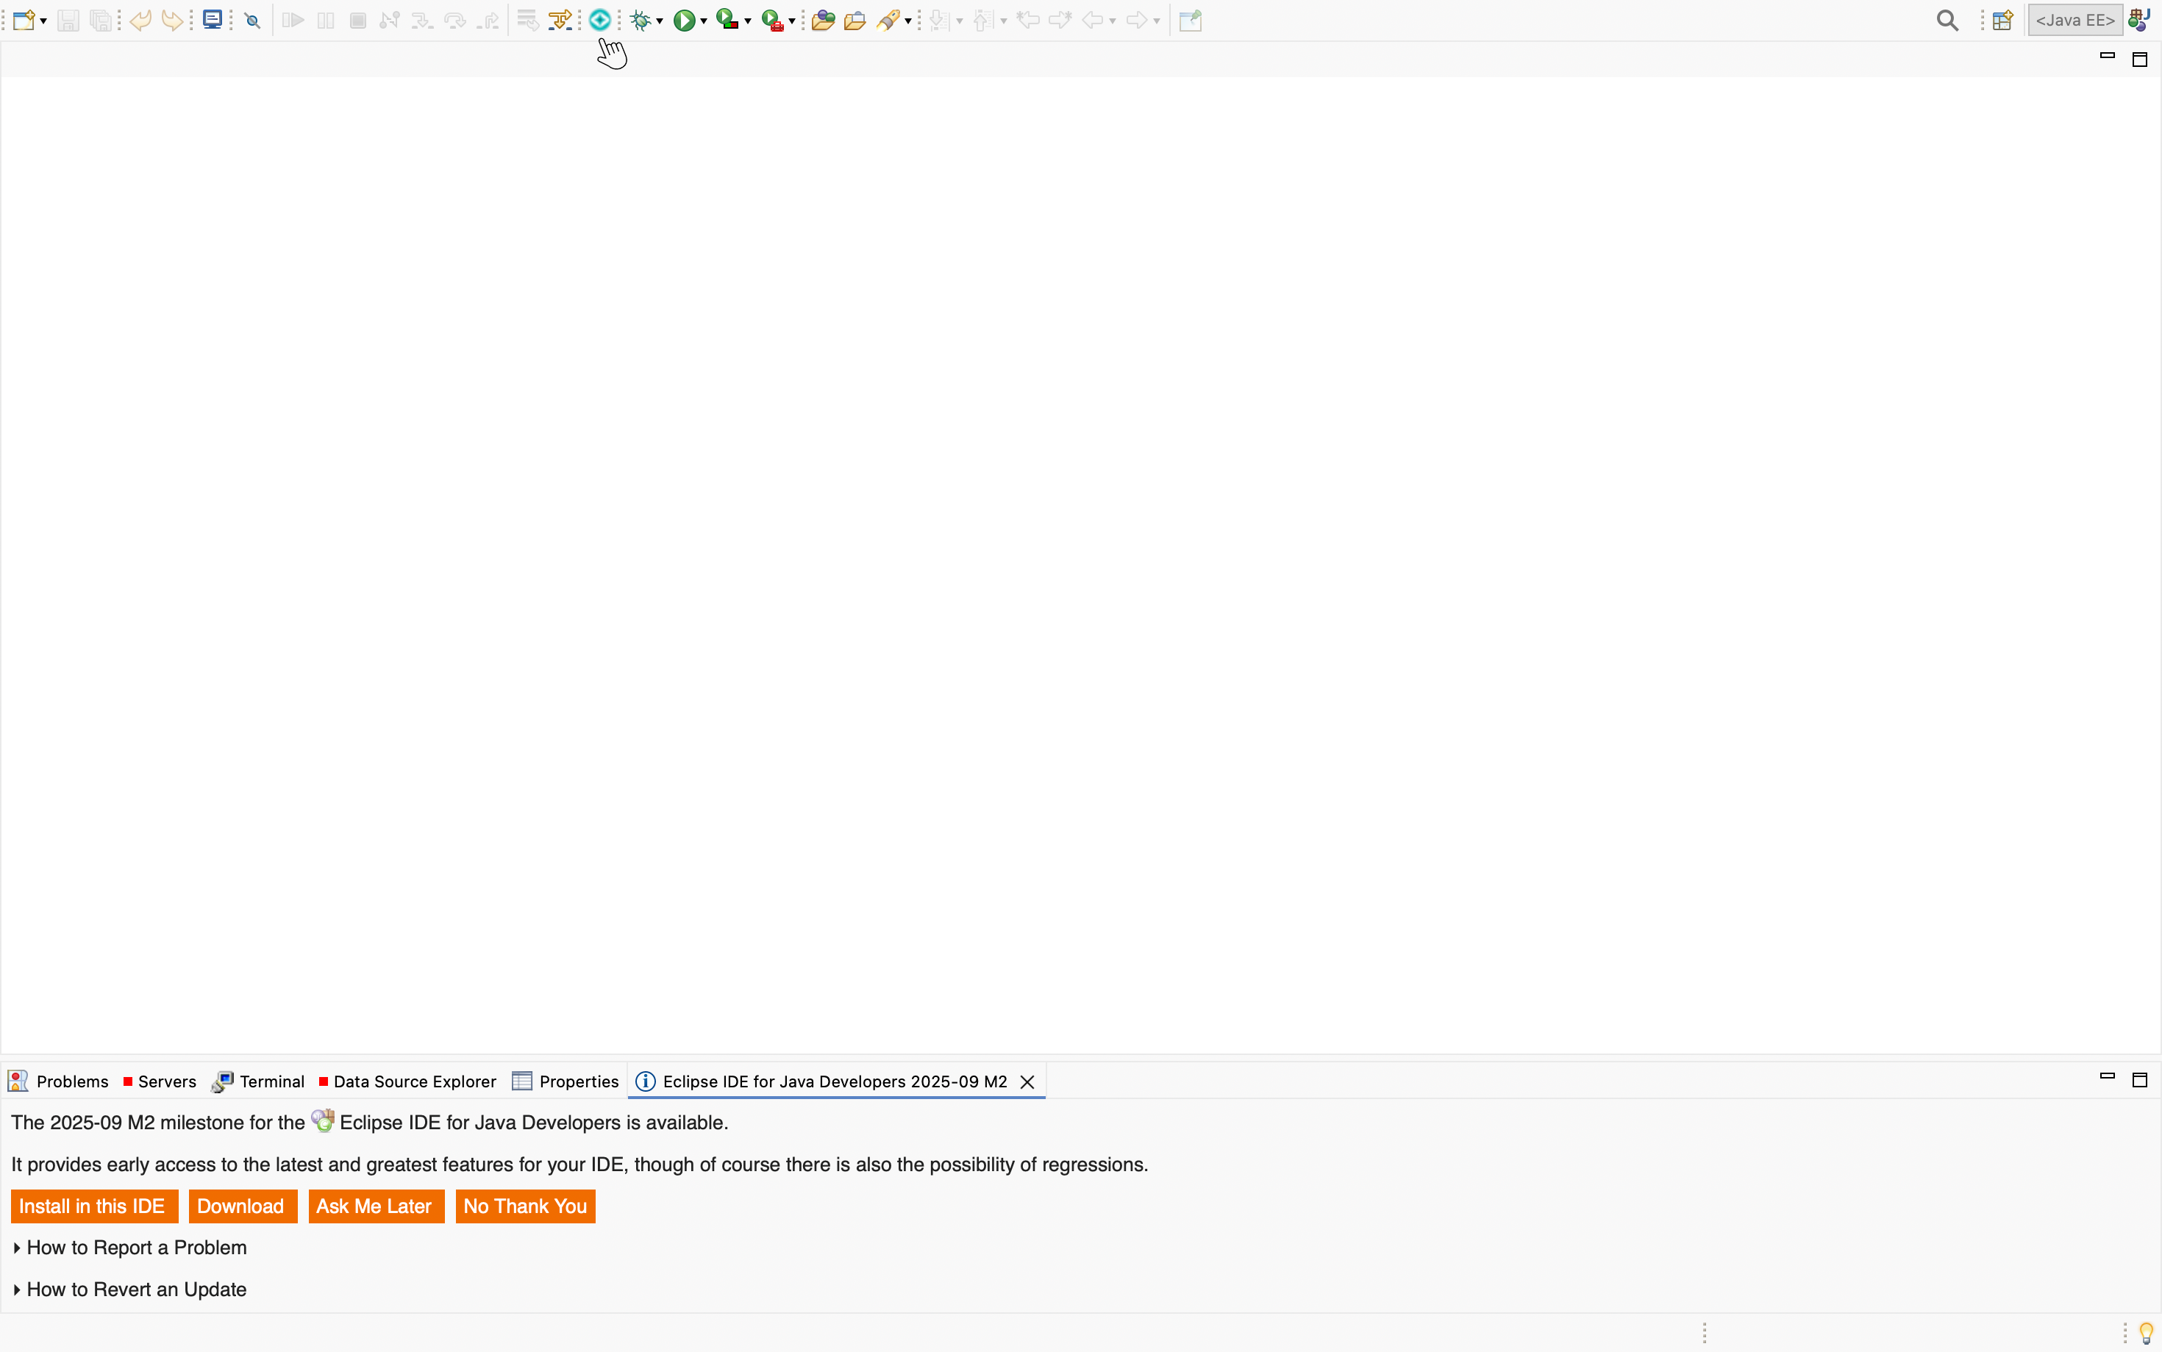Click the green Run button icon
The image size is (2162, 1352).
[684, 20]
